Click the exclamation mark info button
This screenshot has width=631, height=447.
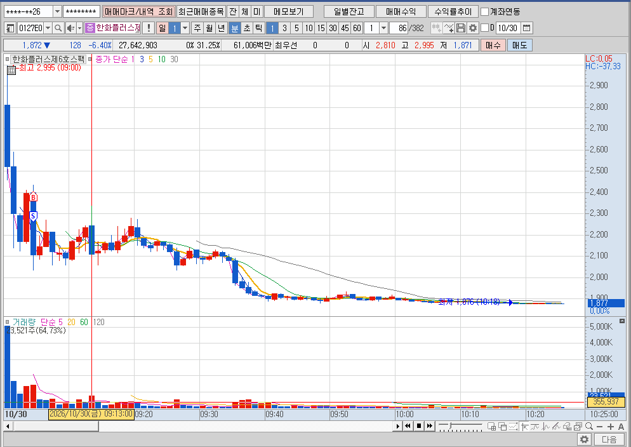point(149,28)
